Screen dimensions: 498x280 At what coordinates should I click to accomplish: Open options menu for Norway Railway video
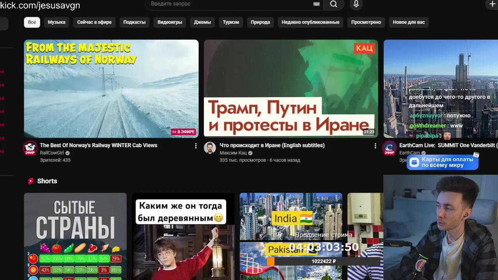pyautogui.click(x=195, y=146)
